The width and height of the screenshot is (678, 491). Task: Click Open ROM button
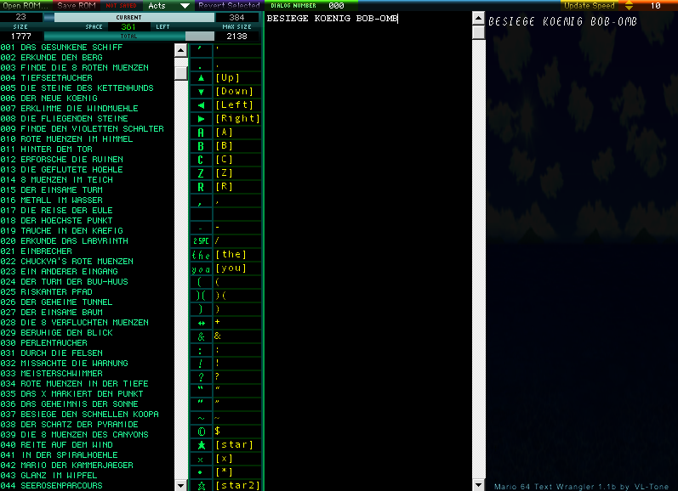click(26, 5)
